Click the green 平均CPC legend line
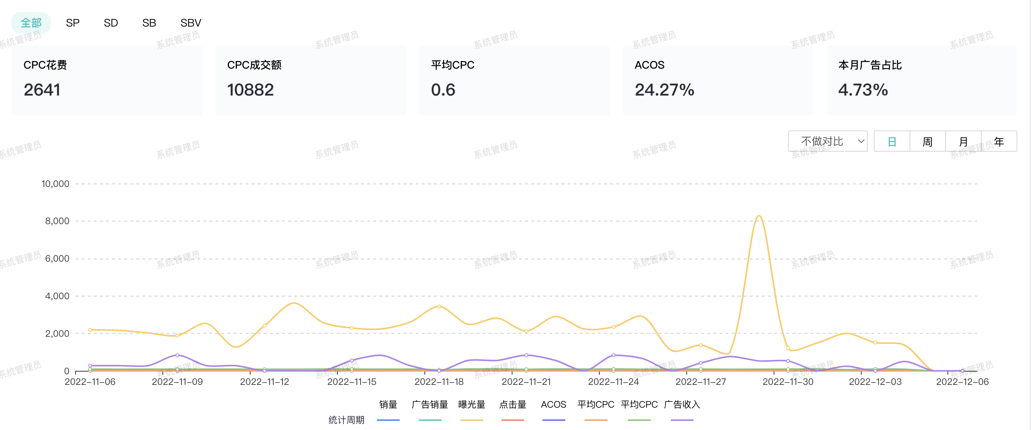Image resolution: width=1031 pixels, height=430 pixels. [x=639, y=420]
